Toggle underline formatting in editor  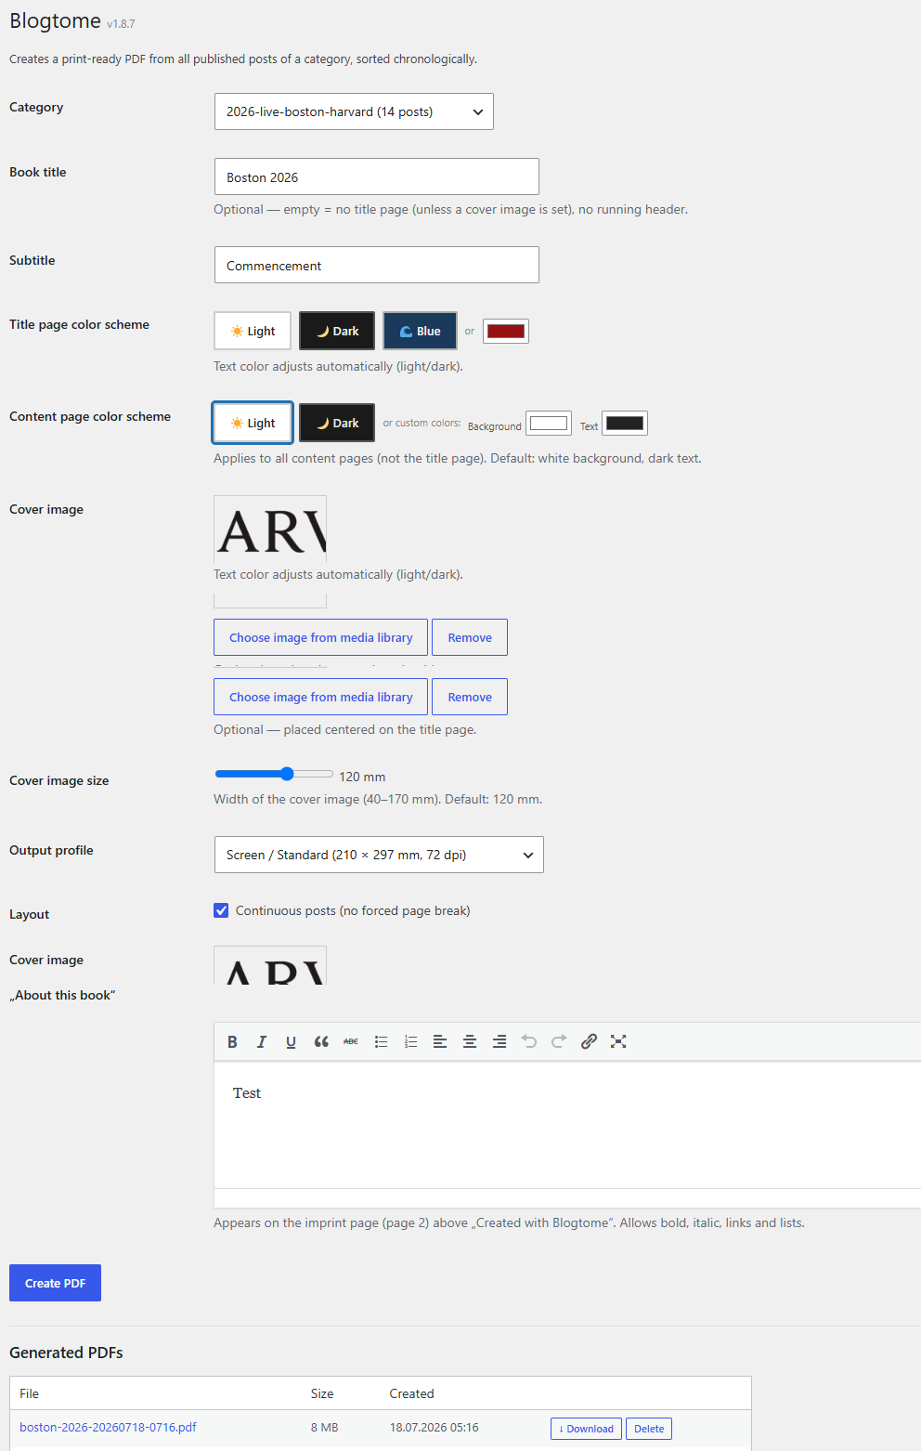click(x=292, y=1041)
